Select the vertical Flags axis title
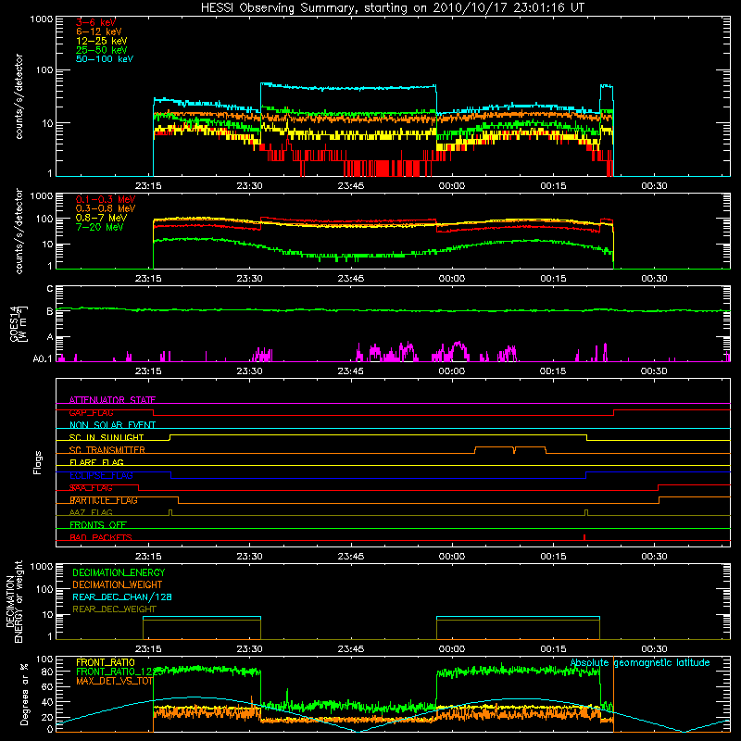741x741 pixels. pos(38,462)
